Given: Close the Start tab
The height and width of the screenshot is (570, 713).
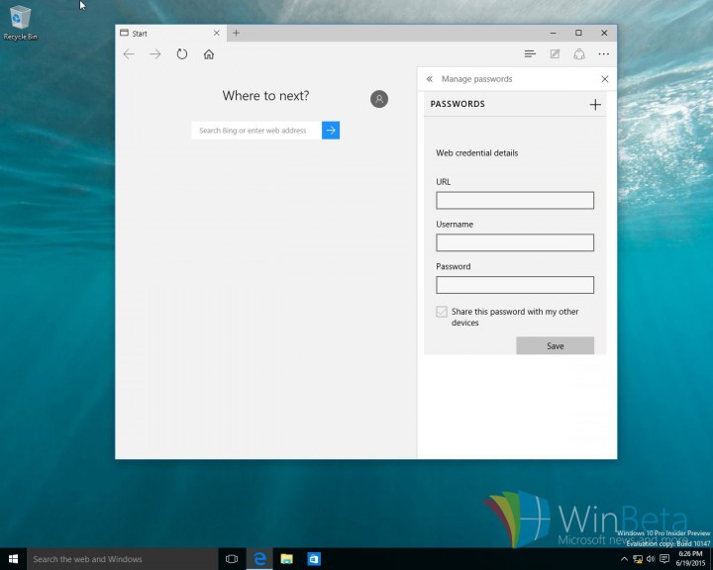Looking at the screenshot, I should coord(217,33).
